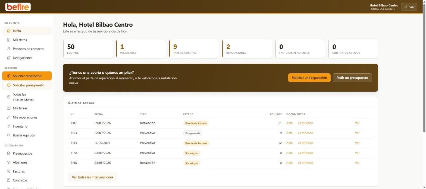Viewport: 426px width, 189px height.
Task: Click Ver for task T183
Action: coord(357,143)
